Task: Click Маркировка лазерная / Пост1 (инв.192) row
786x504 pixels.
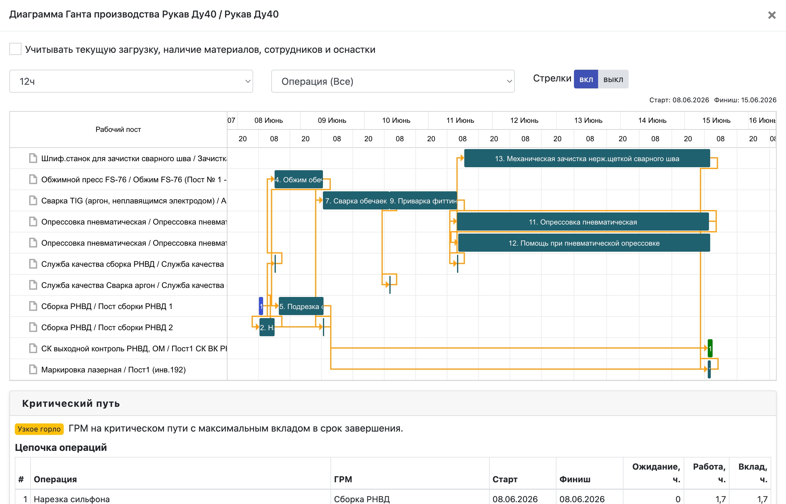Action: (x=118, y=369)
